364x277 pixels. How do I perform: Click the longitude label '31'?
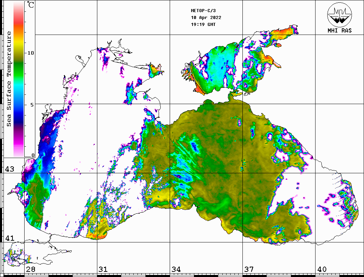(x=103, y=269)
